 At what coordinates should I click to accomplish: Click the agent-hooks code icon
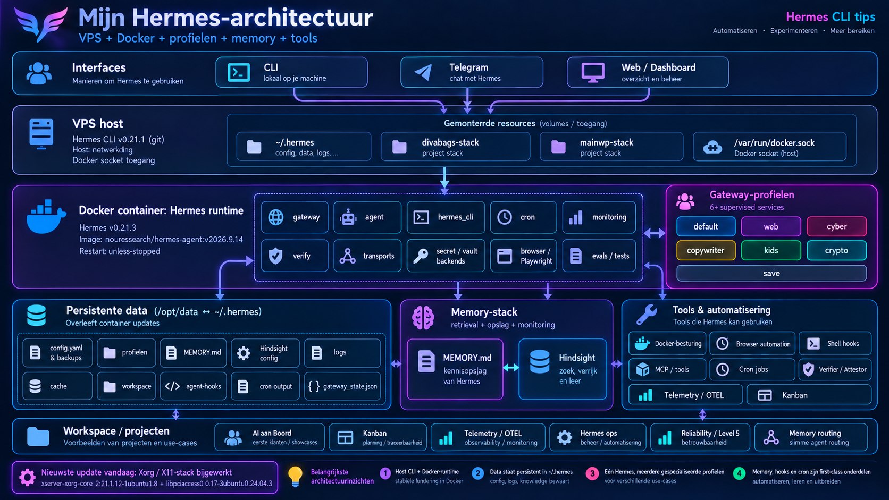tap(172, 386)
